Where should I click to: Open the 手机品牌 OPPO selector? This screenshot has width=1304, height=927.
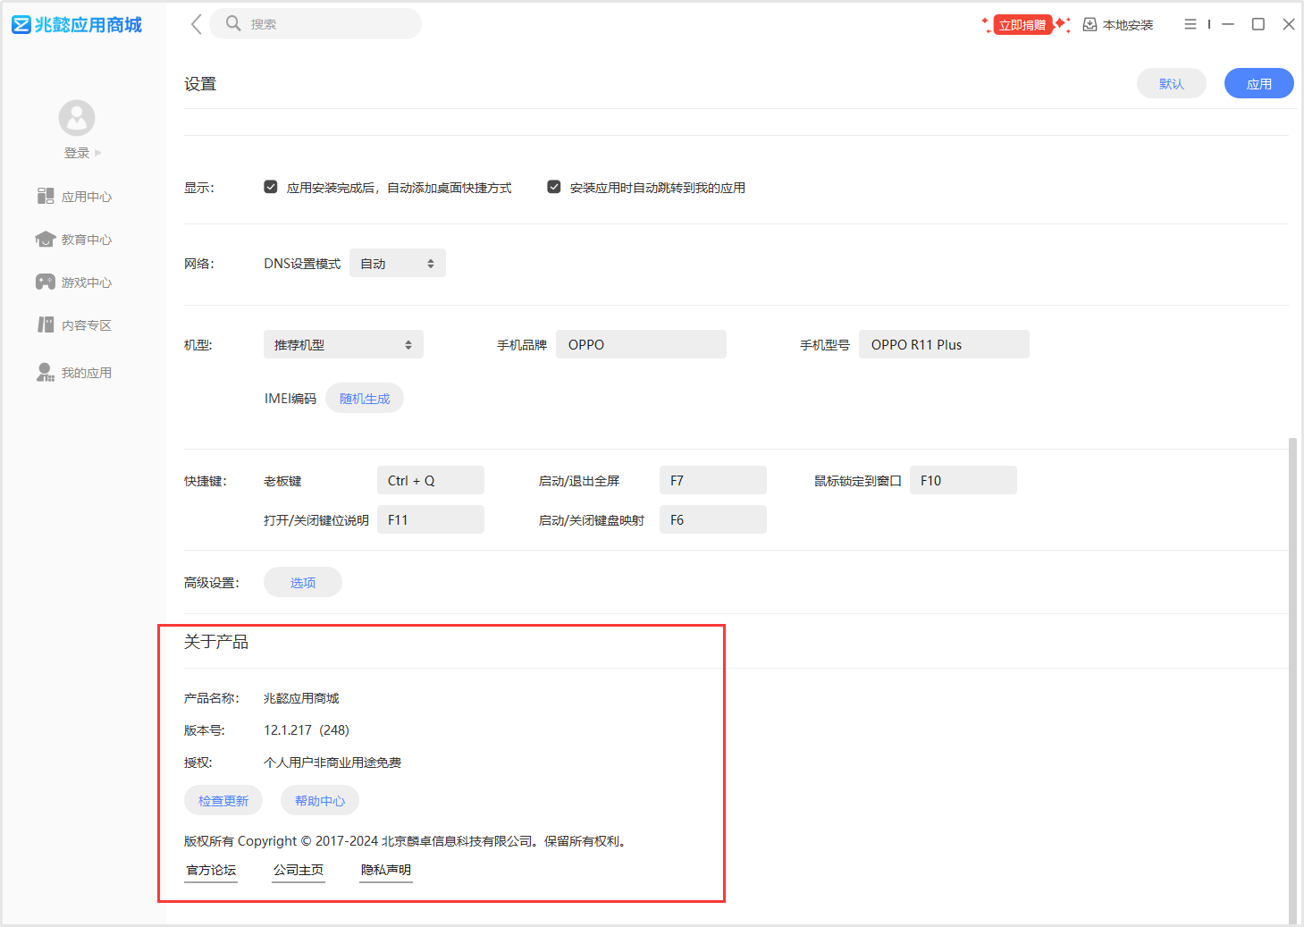pyautogui.click(x=641, y=343)
